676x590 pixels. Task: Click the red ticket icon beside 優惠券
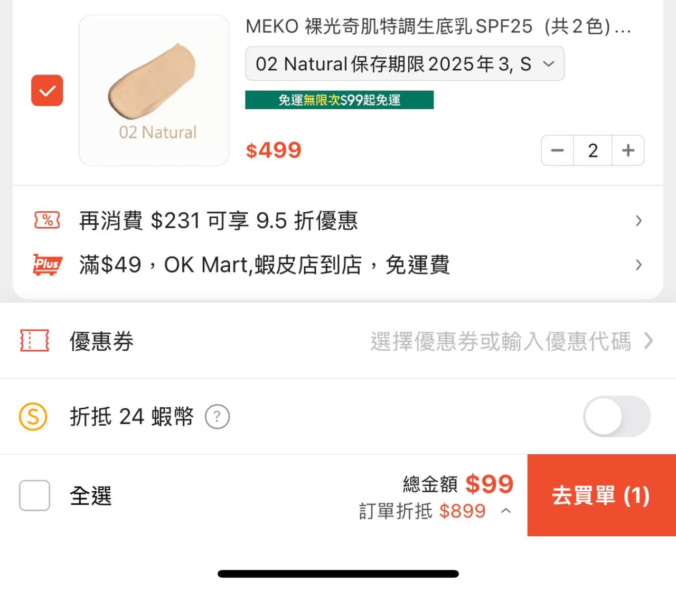click(x=34, y=341)
